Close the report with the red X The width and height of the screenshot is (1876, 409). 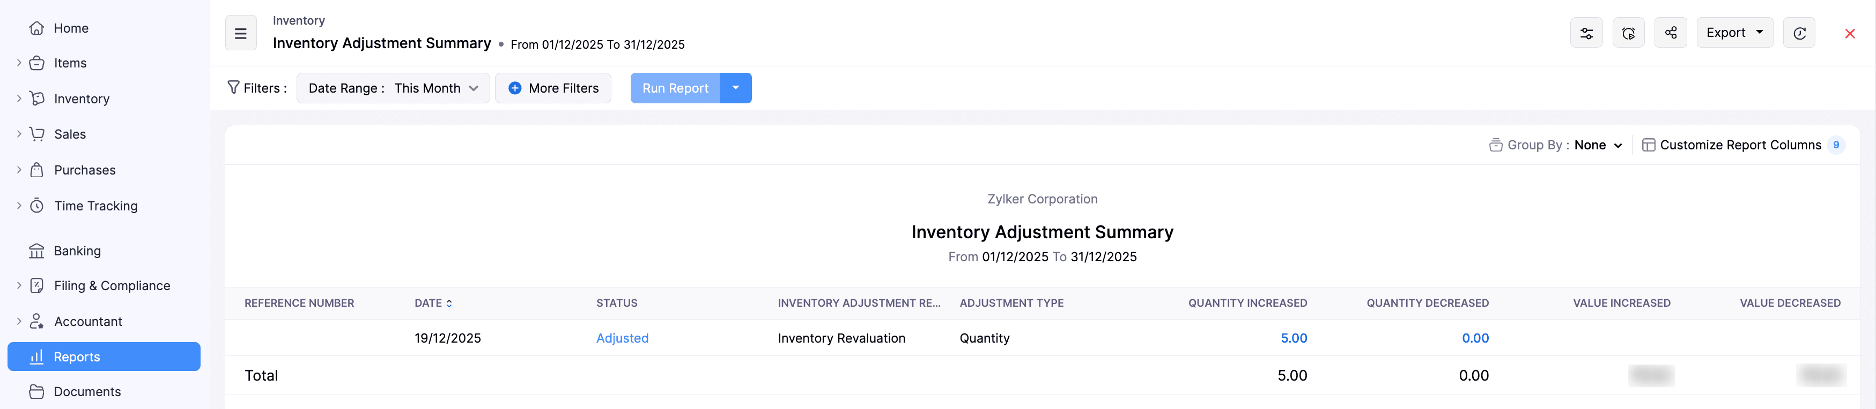click(1849, 33)
